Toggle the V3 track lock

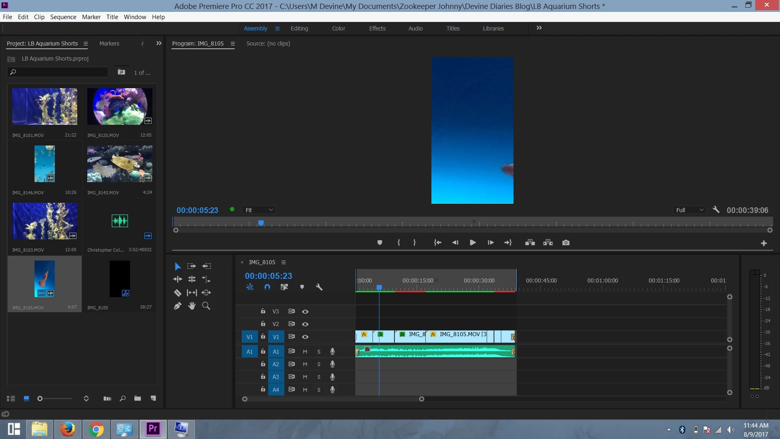click(x=263, y=311)
